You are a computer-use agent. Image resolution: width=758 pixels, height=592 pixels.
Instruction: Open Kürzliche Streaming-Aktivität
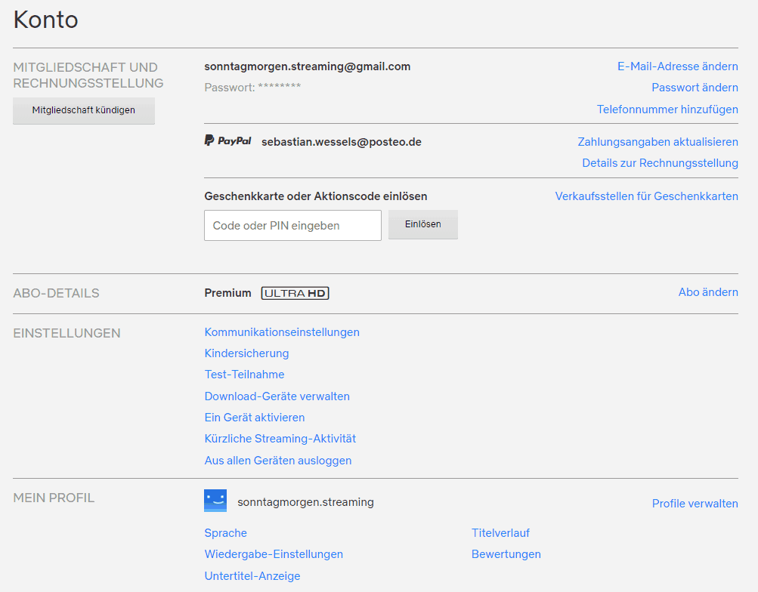280,439
